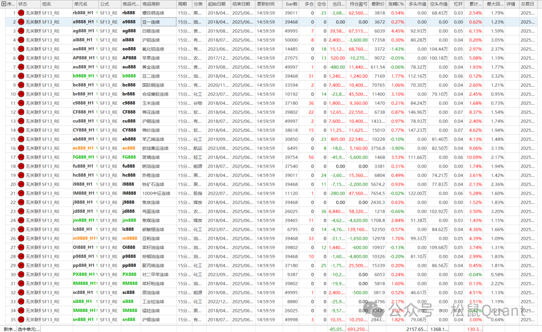This screenshot has width=542, height=332.
Task: Select the 豆一连续 cell in row 2
Action: [158, 22]
